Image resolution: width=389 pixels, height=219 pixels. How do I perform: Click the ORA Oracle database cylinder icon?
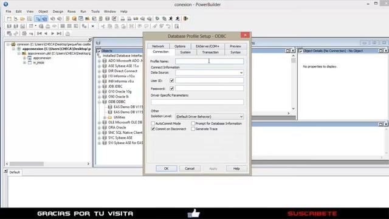coord(105,127)
